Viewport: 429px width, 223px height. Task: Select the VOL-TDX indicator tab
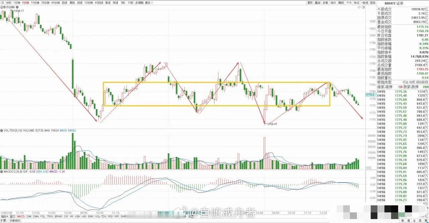[x=101, y=217]
